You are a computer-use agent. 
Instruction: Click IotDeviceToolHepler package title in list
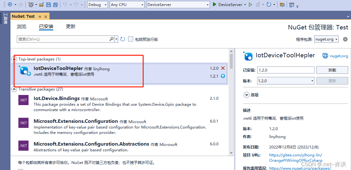pos(58,68)
